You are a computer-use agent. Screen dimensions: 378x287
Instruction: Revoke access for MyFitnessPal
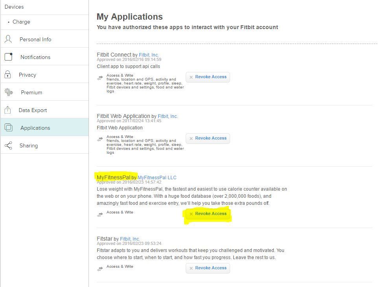pyautogui.click(x=208, y=214)
